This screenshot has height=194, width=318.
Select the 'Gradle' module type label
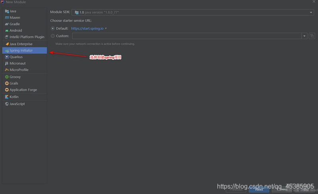point(15,24)
